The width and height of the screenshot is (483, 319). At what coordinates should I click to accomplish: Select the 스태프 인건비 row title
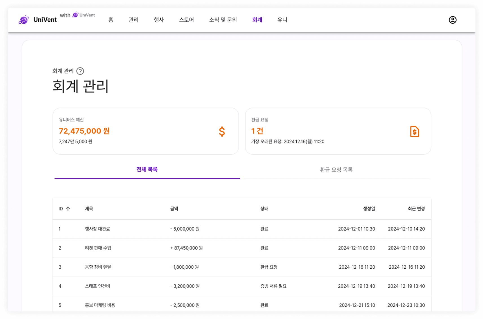click(x=98, y=286)
